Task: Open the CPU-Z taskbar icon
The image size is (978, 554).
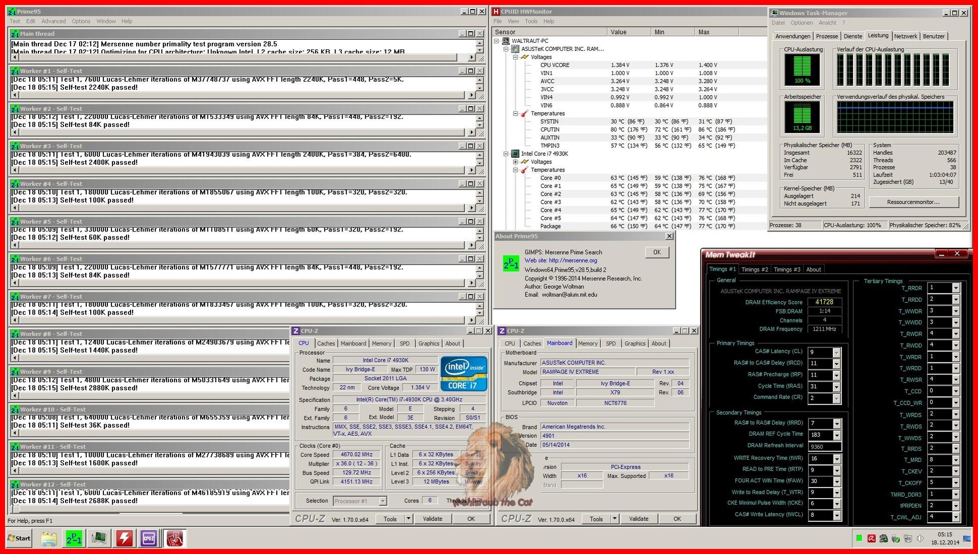Action: point(149,538)
